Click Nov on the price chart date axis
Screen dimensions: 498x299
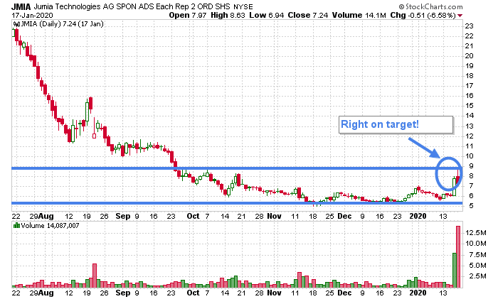click(274, 216)
